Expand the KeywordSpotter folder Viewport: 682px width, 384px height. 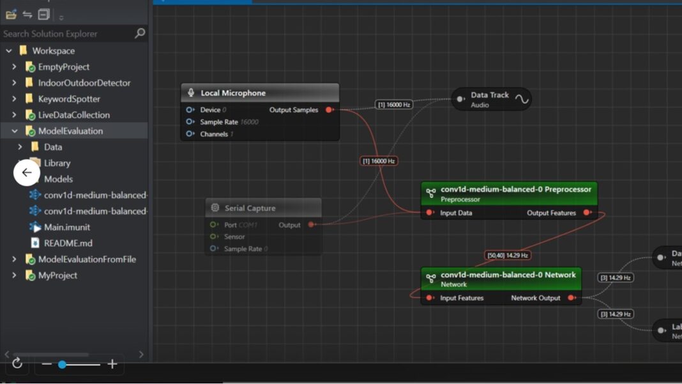point(15,99)
